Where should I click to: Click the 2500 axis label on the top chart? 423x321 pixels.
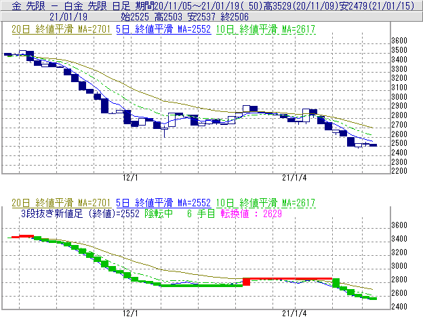point(399,143)
